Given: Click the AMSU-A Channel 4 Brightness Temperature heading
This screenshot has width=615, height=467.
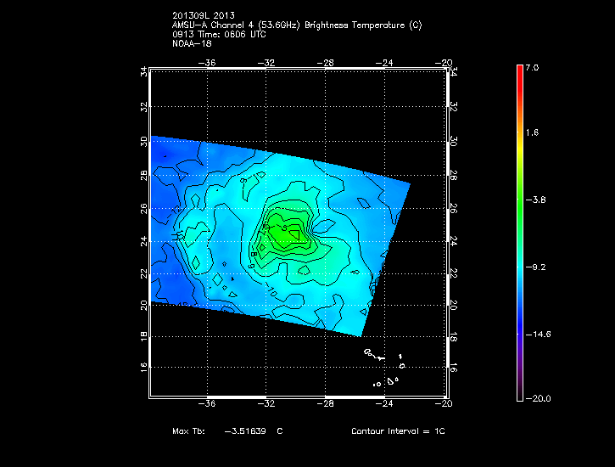Looking at the screenshot, I should [x=296, y=25].
